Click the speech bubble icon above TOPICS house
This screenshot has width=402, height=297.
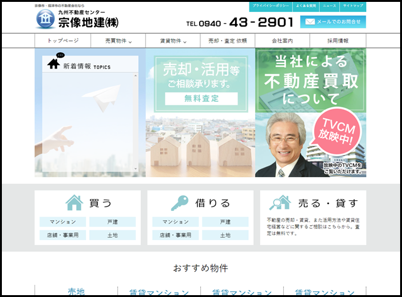coord(60,55)
